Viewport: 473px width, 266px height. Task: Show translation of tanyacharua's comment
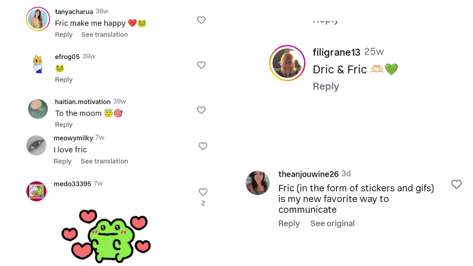pos(104,35)
